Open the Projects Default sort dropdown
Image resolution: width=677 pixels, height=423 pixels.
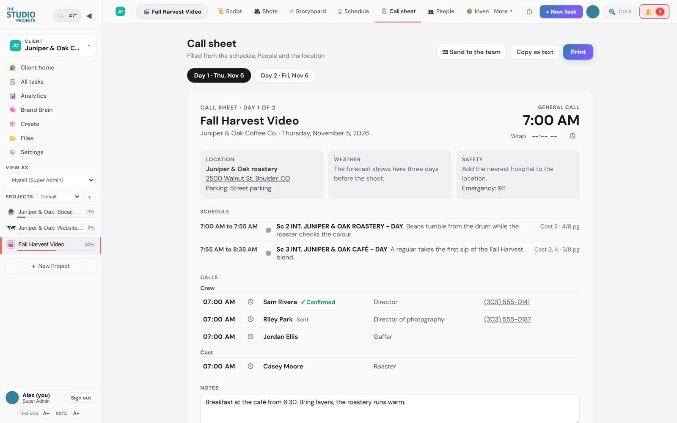[x=59, y=197]
